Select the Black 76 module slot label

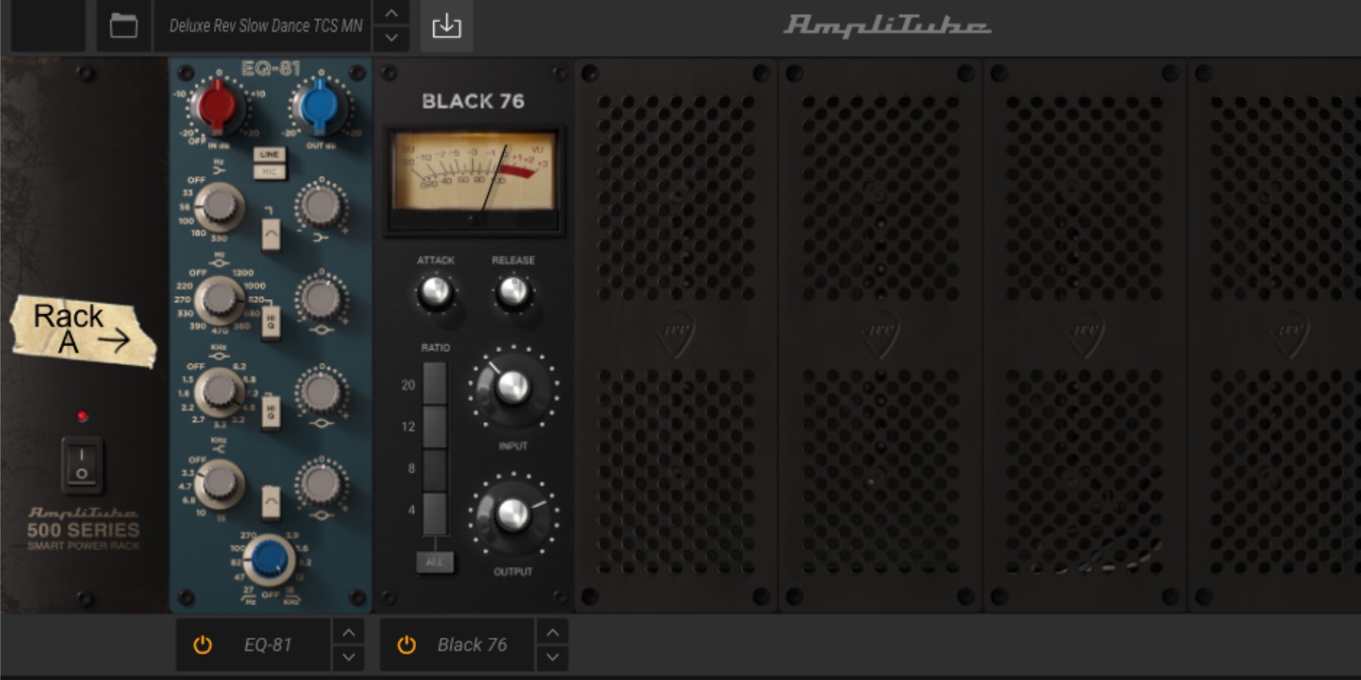[x=472, y=644]
